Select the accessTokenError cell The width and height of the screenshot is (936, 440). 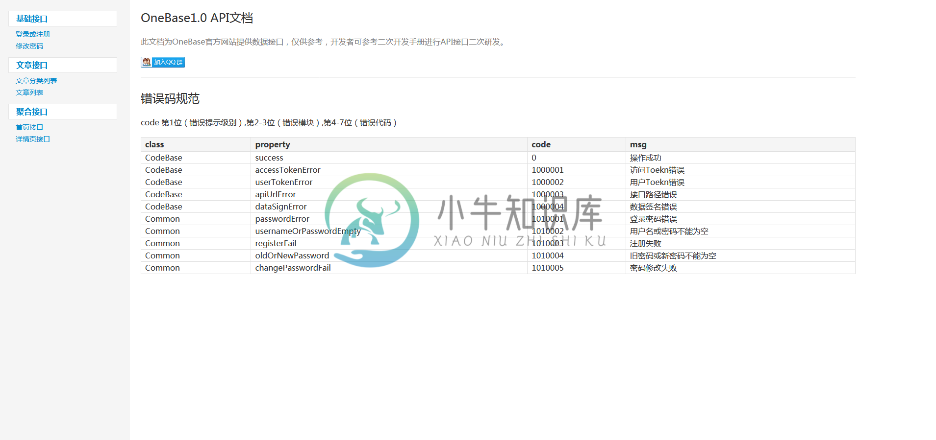pos(389,170)
